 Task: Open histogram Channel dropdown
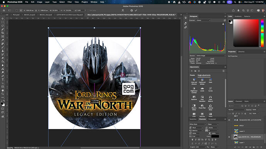pyautogui.click(x=203, y=20)
